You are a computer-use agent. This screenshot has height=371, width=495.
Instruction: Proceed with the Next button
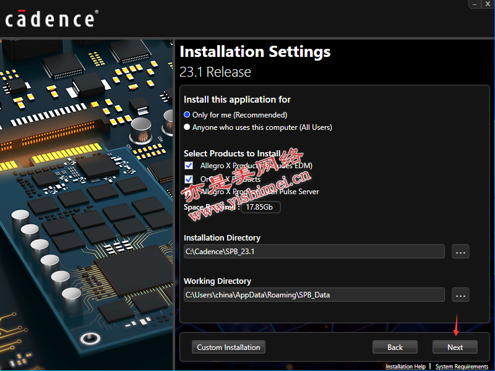coord(455,348)
